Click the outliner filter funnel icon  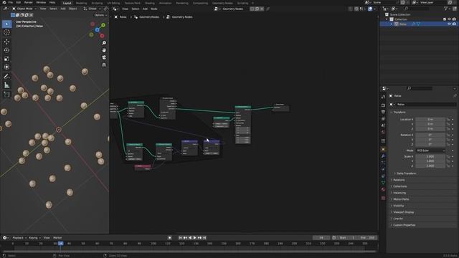point(446,9)
